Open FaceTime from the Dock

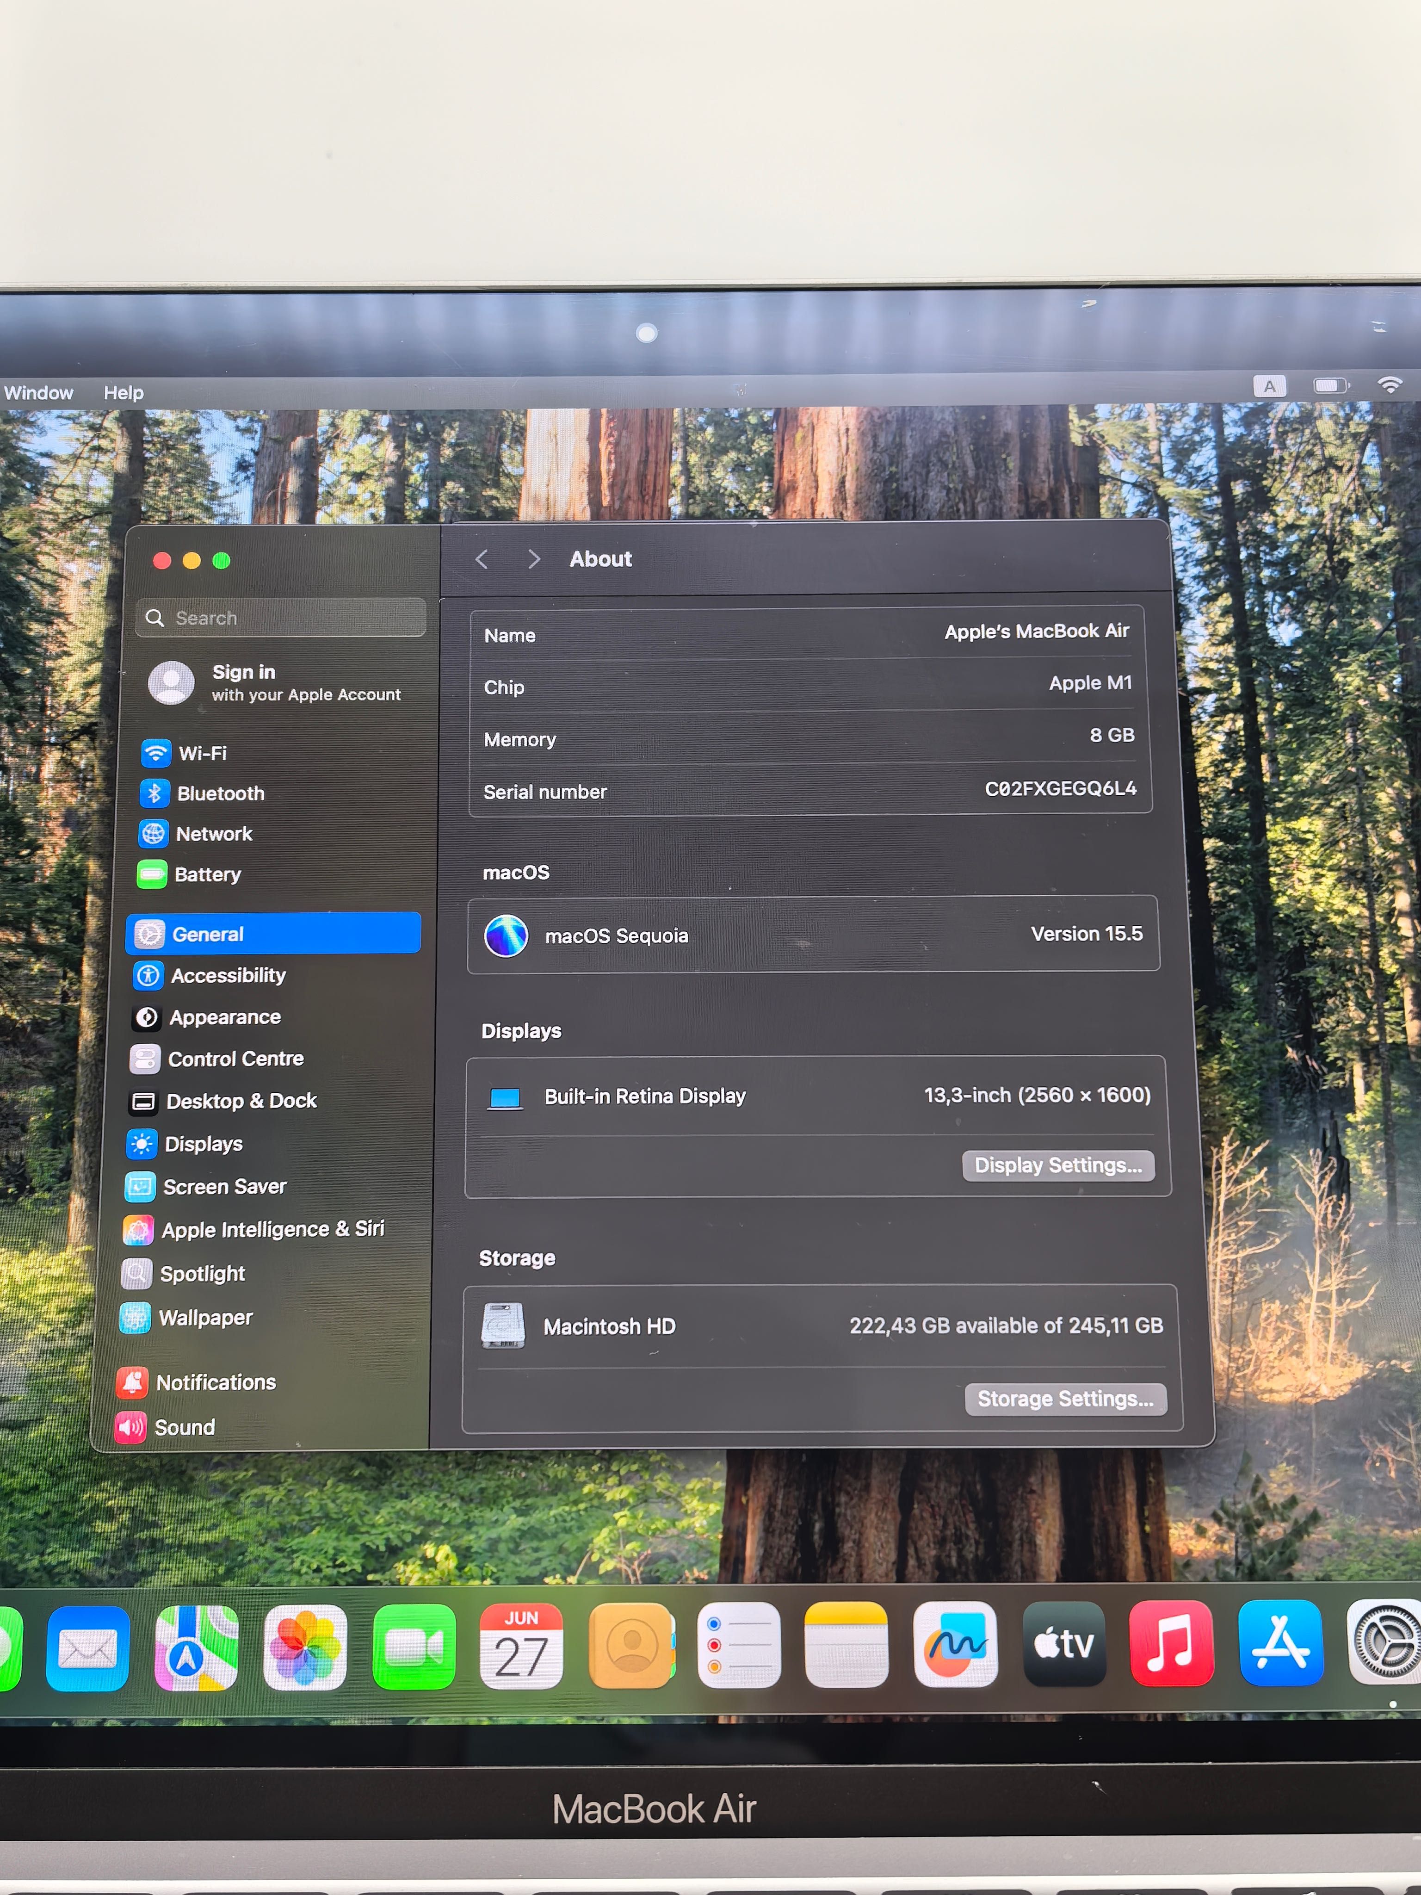point(414,1647)
